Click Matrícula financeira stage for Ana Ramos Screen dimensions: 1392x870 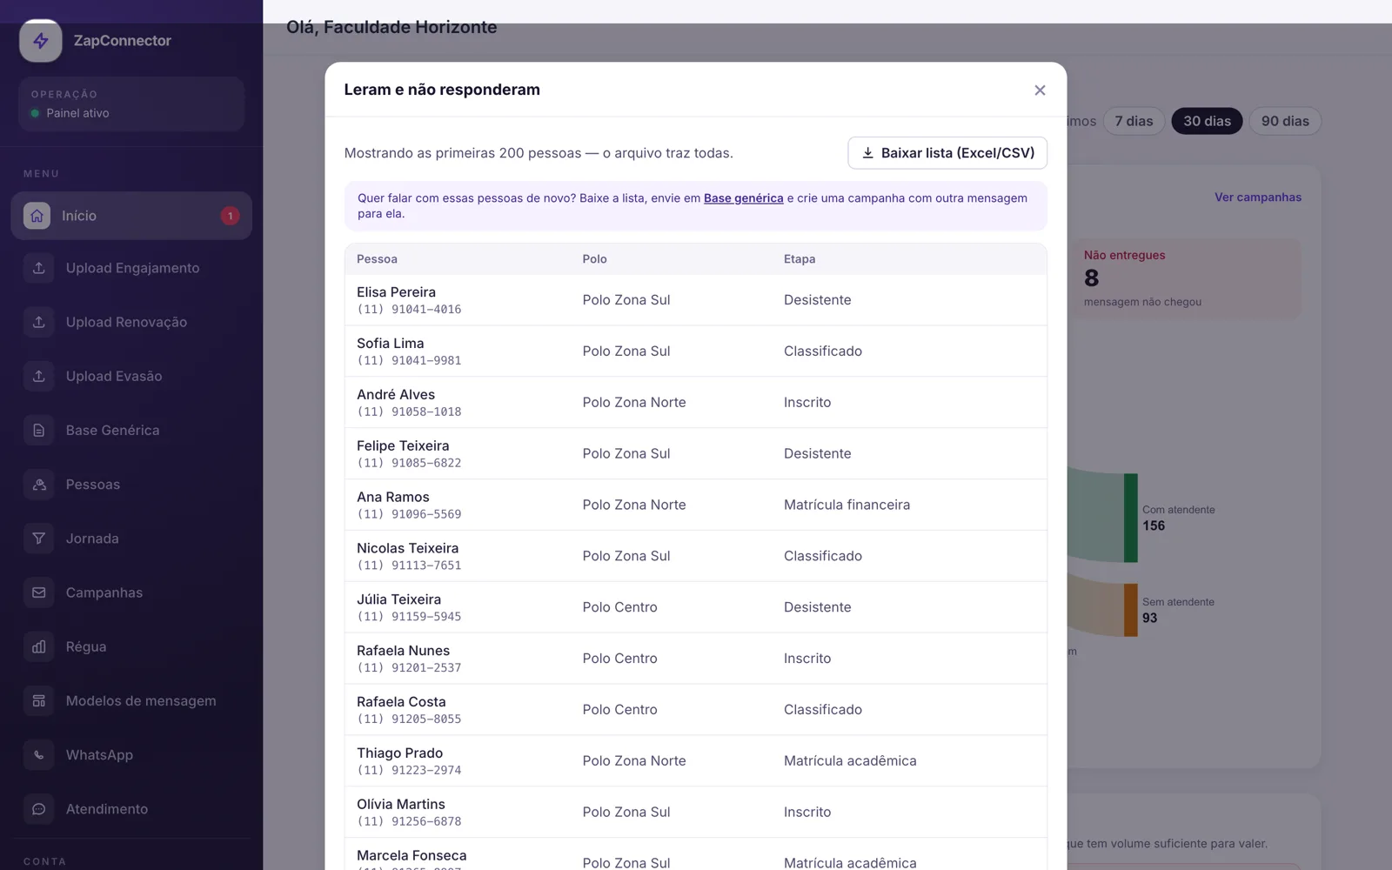pyautogui.click(x=847, y=505)
